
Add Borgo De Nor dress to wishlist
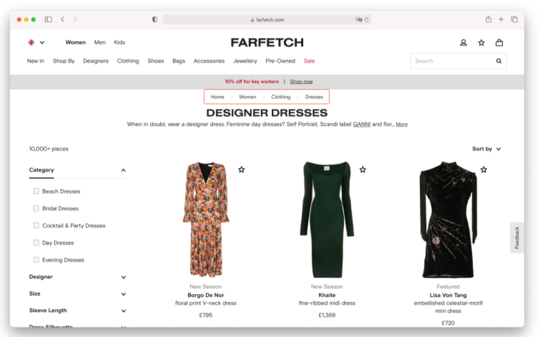pos(241,169)
